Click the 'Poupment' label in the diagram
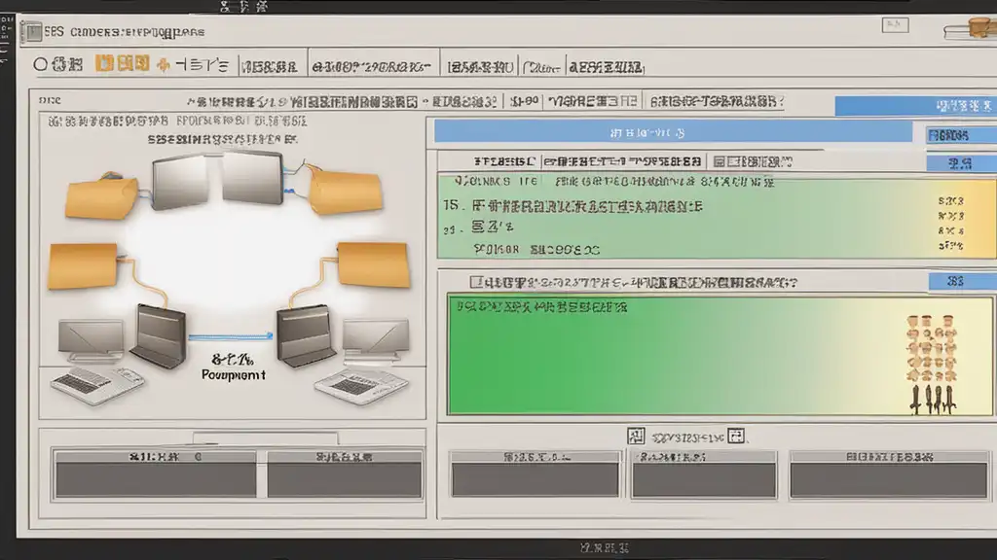Screen dimensions: 997x560 tap(234, 375)
